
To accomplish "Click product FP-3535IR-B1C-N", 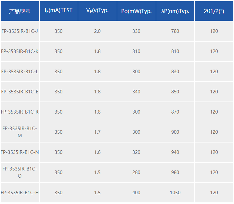I will point(20,152).
